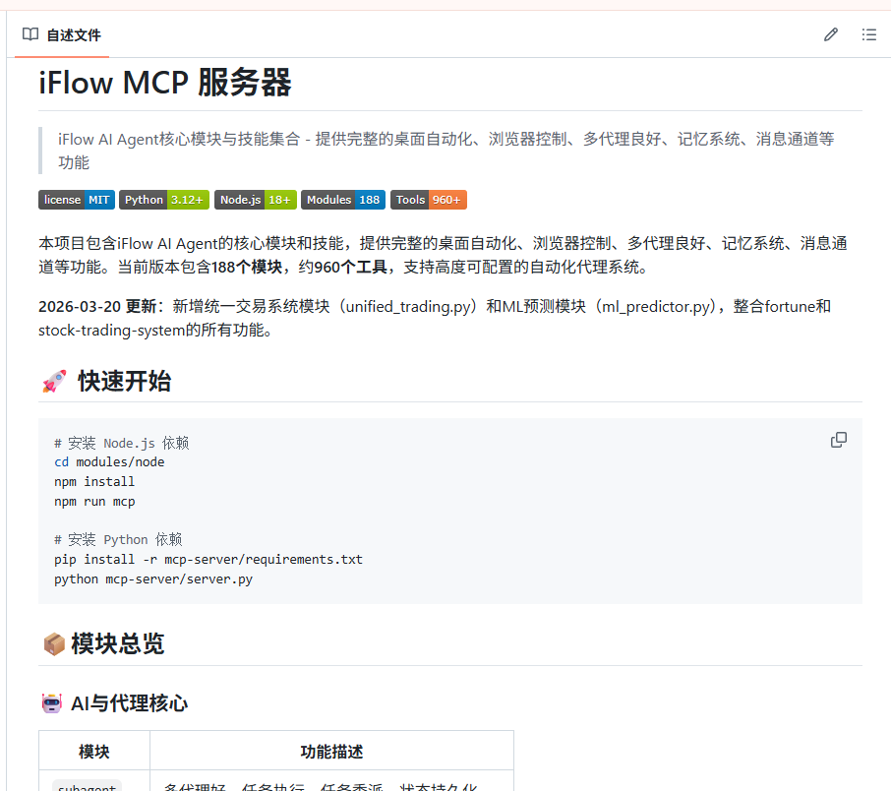Click the npm run mcp code line
This screenshot has height=791, width=891.
(x=94, y=501)
